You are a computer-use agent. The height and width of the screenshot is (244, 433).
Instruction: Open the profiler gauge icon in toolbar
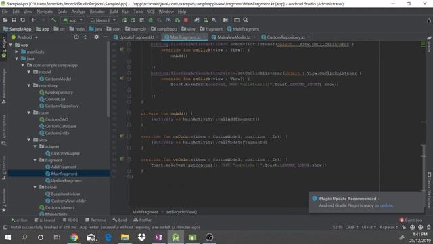click(x=168, y=20)
